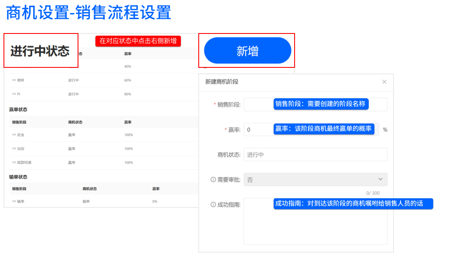Click the drag handle beside 出货
Viewport: 465px width, 257px height.
(x=14, y=149)
